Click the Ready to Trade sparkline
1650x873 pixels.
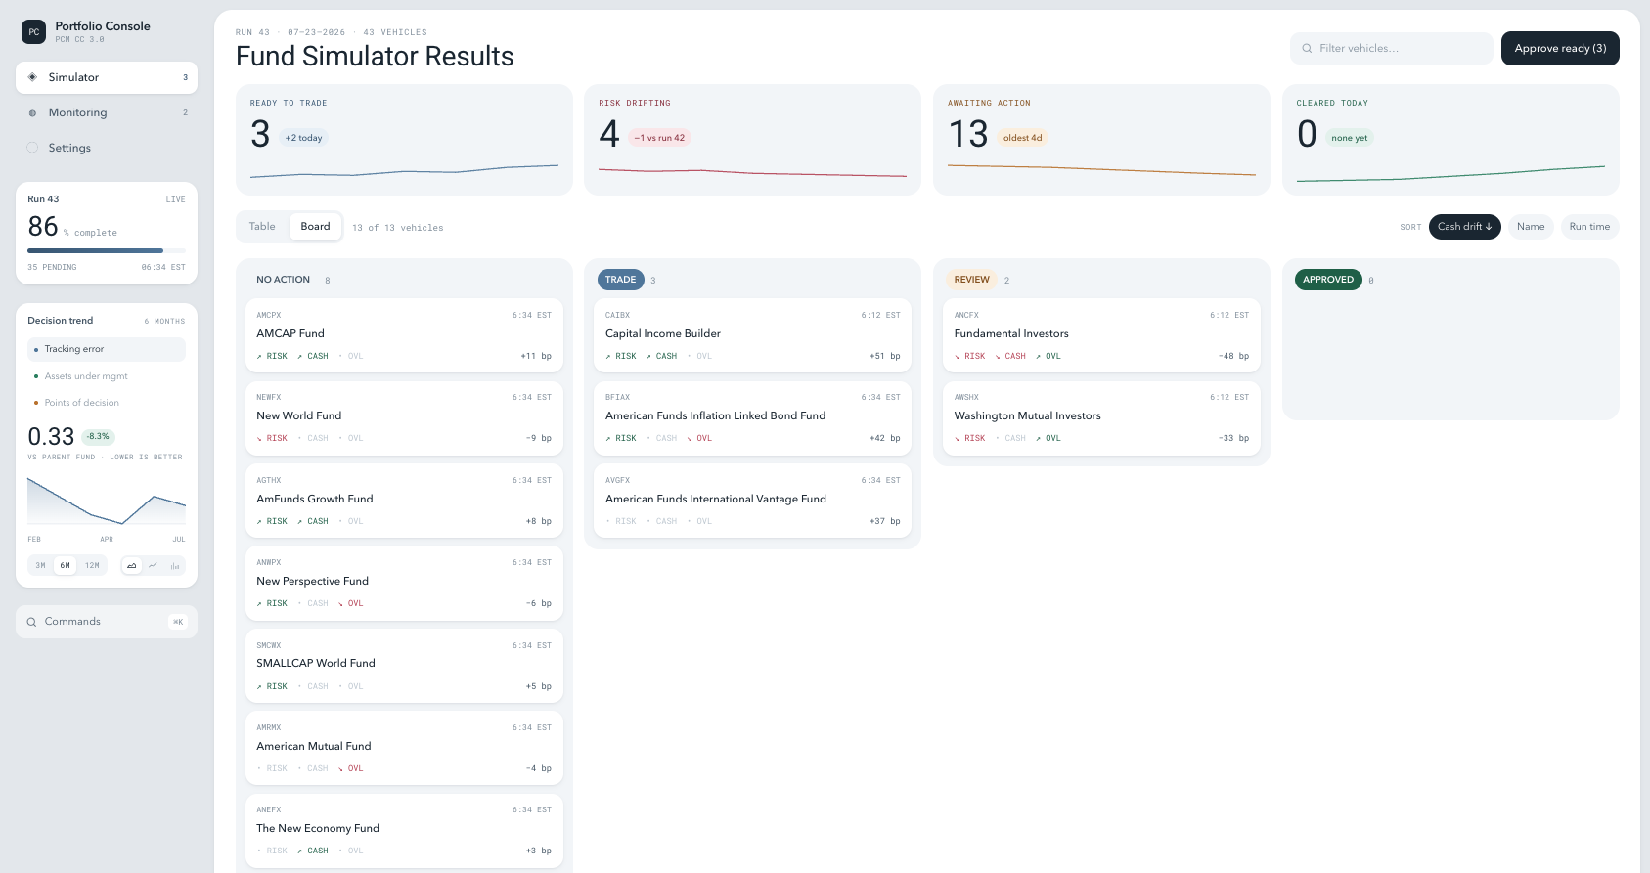coord(404,171)
